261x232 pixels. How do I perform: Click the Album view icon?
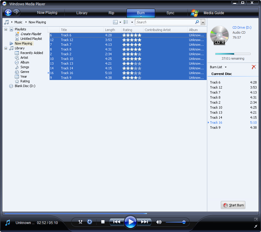click(17, 62)
